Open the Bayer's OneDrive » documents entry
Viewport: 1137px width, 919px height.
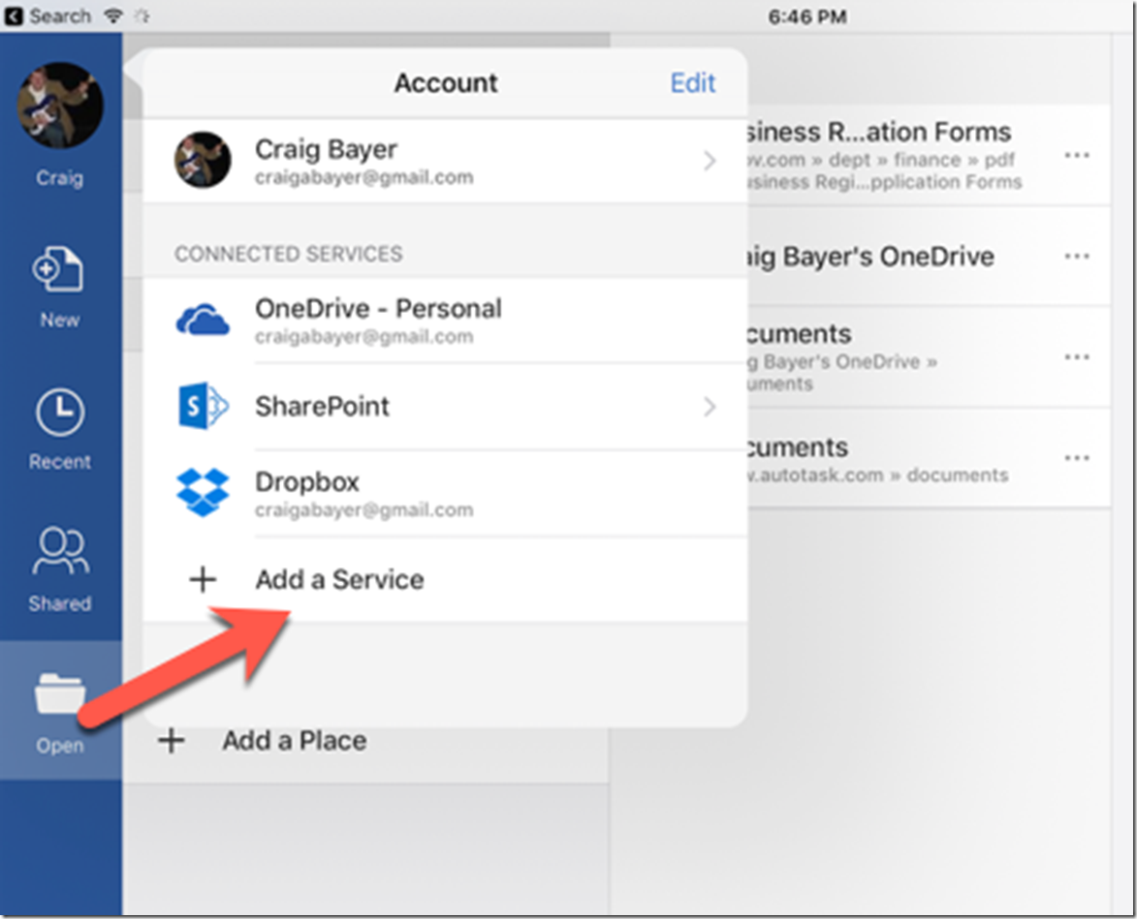coord(929,357)
